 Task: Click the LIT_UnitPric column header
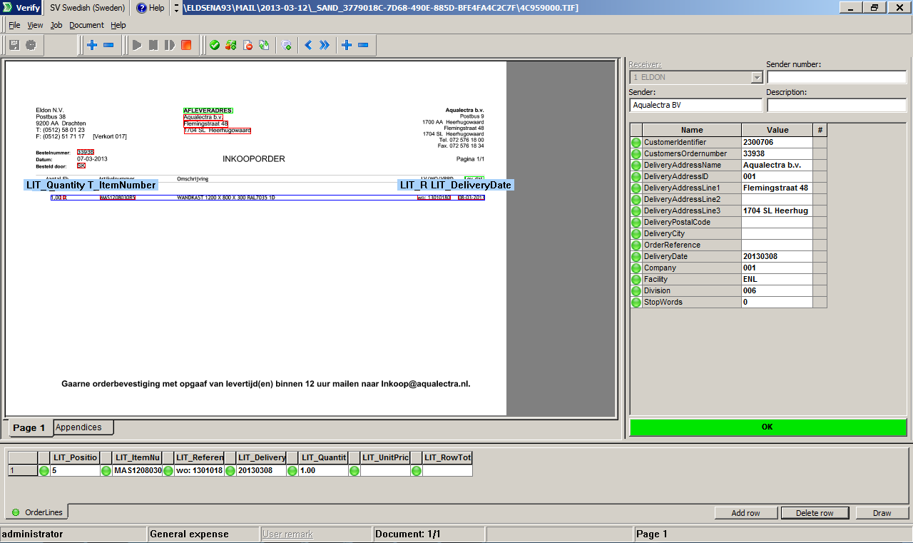385,457
